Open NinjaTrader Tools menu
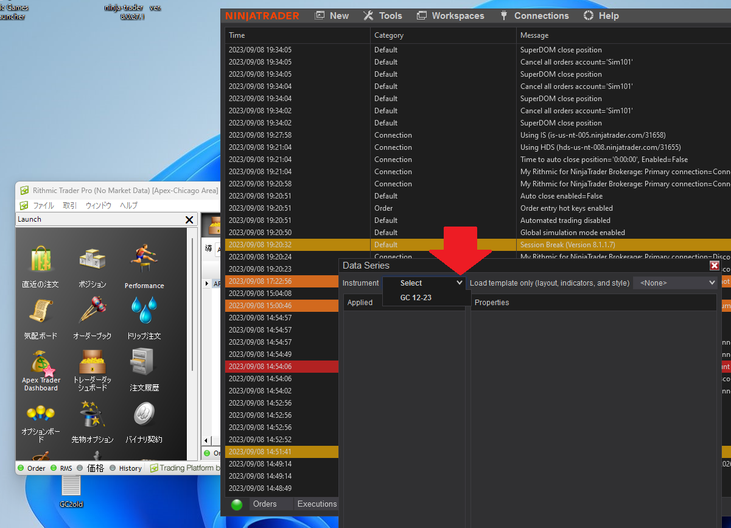The image size is (731, 528). coord(383,16)
